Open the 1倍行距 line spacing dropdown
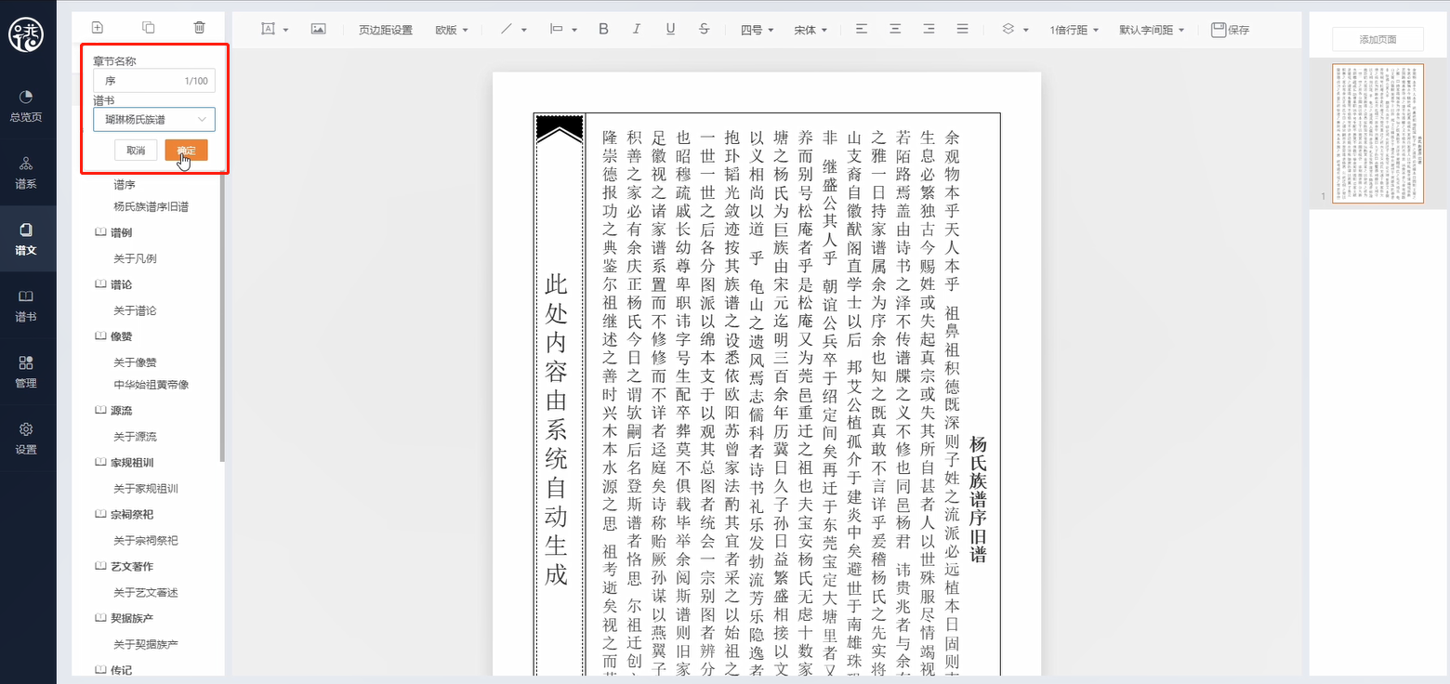Viewport: 1450px width, 684px height. pyautogui.click(x=1074, y=30)
